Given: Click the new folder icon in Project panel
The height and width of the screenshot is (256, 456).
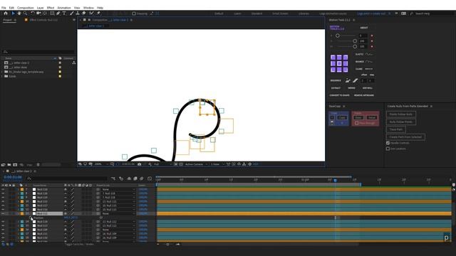Looking at the screenshot, I should click(9, 164).
